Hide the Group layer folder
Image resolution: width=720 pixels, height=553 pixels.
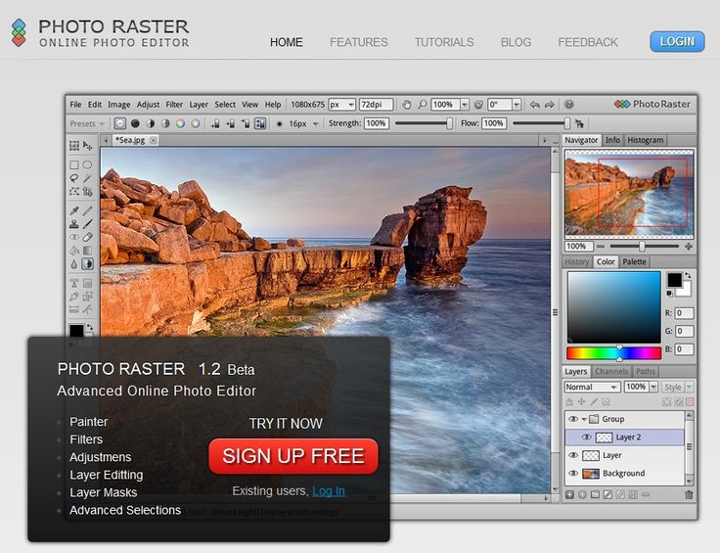tap(573, 419)
